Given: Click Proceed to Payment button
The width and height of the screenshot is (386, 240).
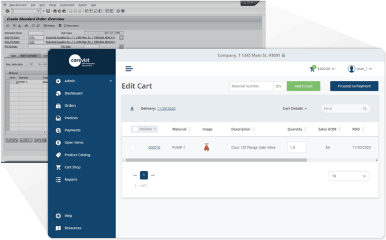Looking at the screenshot, I should 354,86.
